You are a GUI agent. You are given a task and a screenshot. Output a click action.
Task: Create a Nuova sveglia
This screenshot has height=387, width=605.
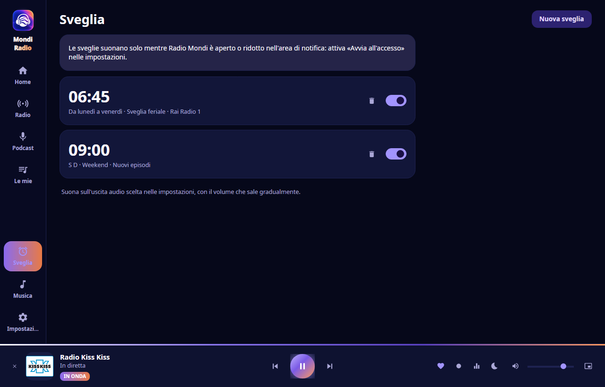(x=562, y=19)
